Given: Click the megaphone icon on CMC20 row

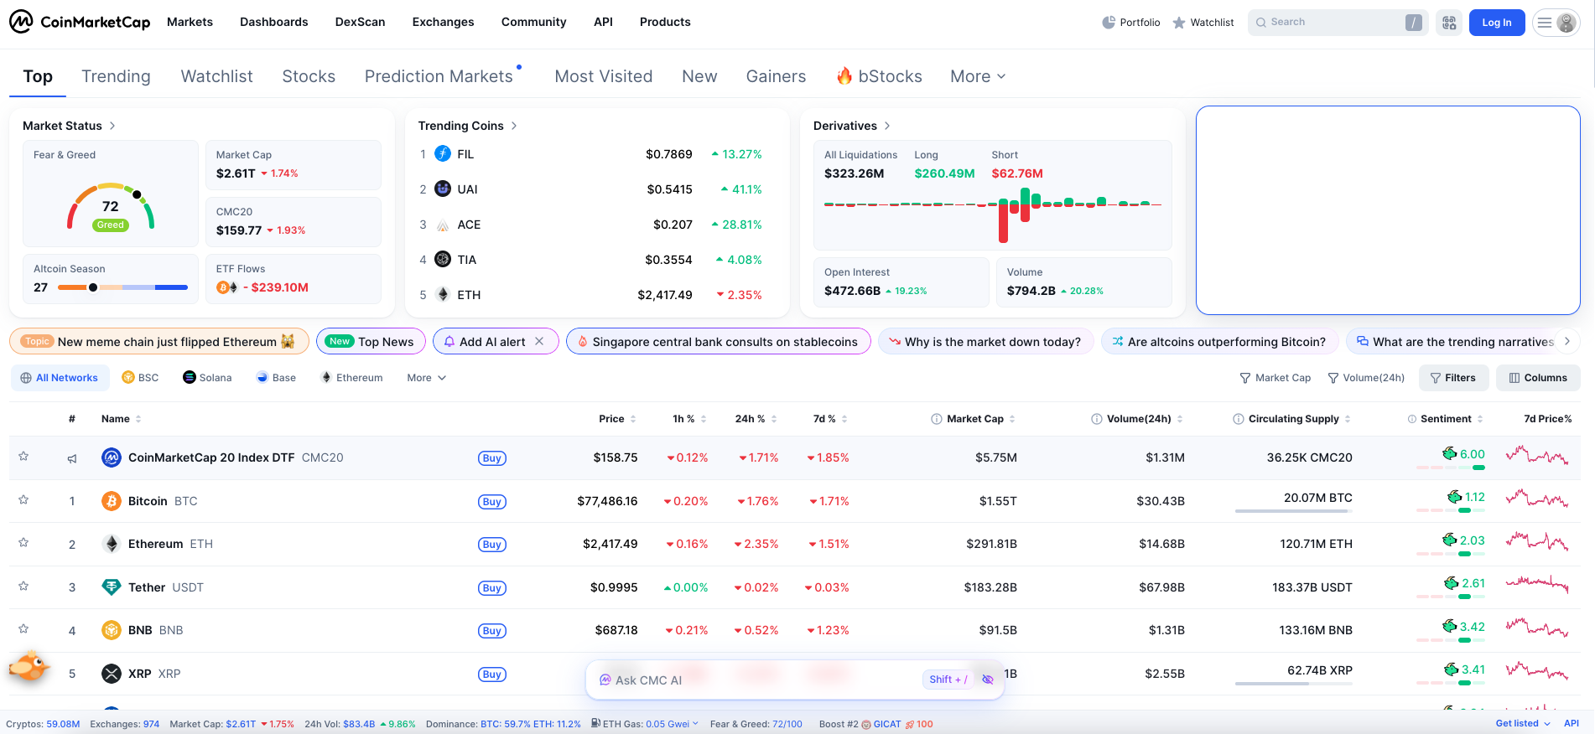Looking at the screenshot, I should pos(72,458).
